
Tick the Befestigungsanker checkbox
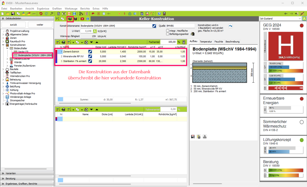pyautogui.click(x=168, y=34)
